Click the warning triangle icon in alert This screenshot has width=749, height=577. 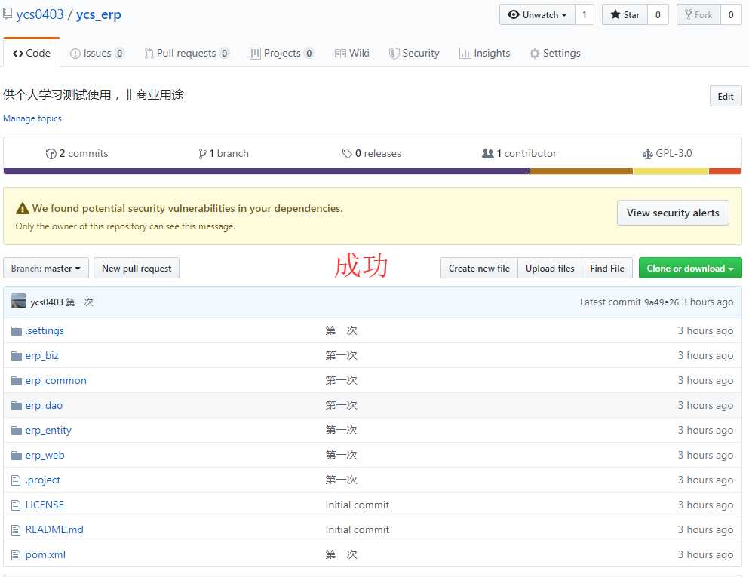tap(23, 208)
